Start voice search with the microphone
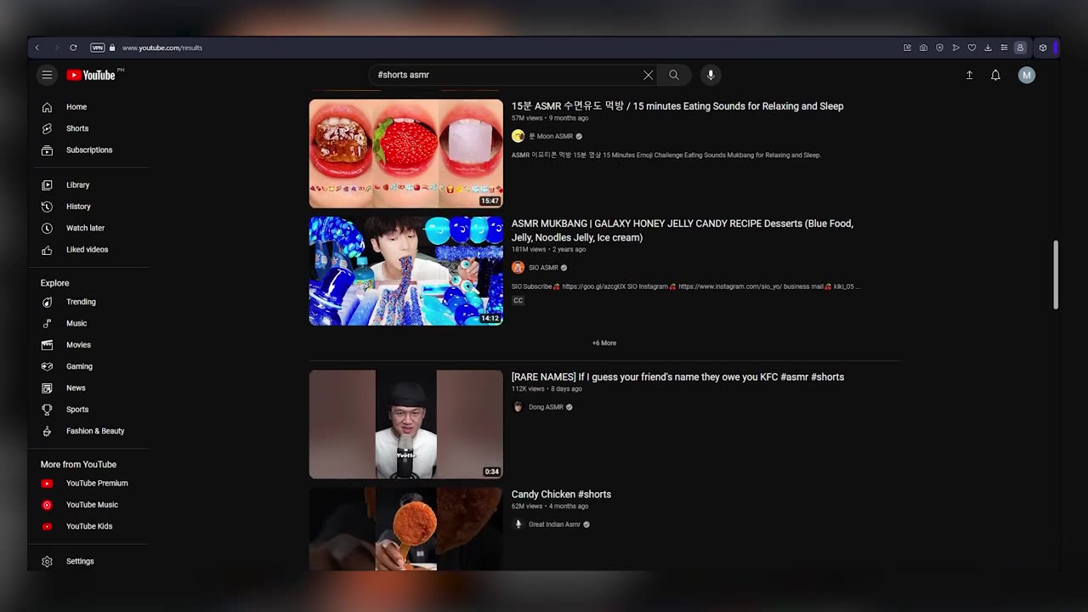This screenshot has width=1088, height=612. click(711, 75)
